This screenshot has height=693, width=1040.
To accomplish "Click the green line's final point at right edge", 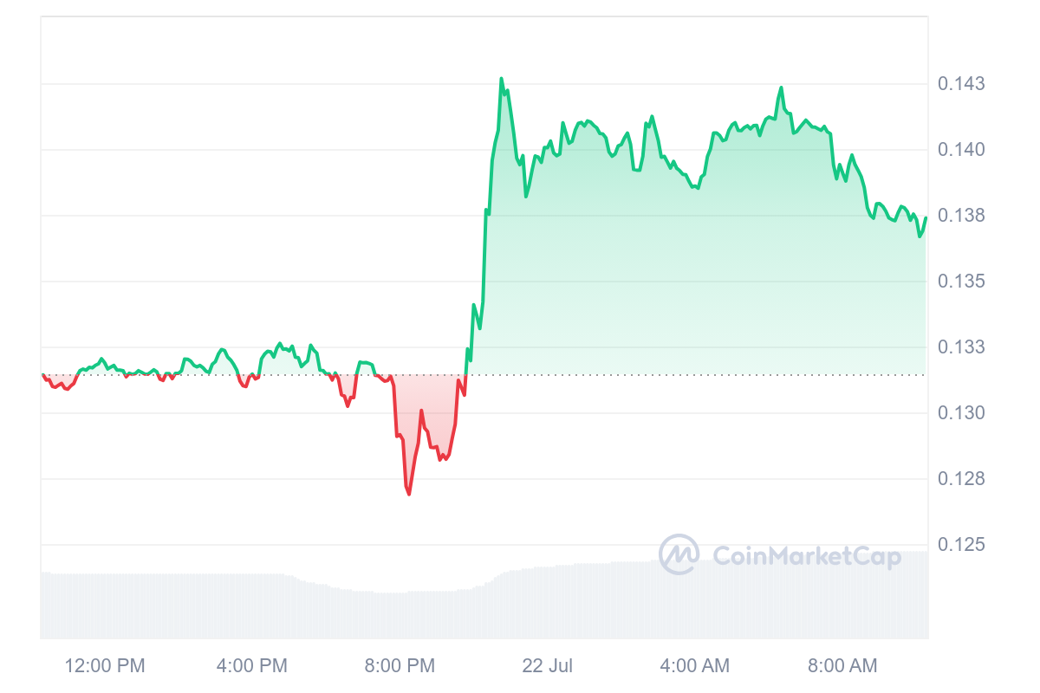I will [926, 218].
